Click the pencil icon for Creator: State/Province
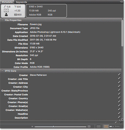The height and width of the screenshot is (130, 125). 119,90
